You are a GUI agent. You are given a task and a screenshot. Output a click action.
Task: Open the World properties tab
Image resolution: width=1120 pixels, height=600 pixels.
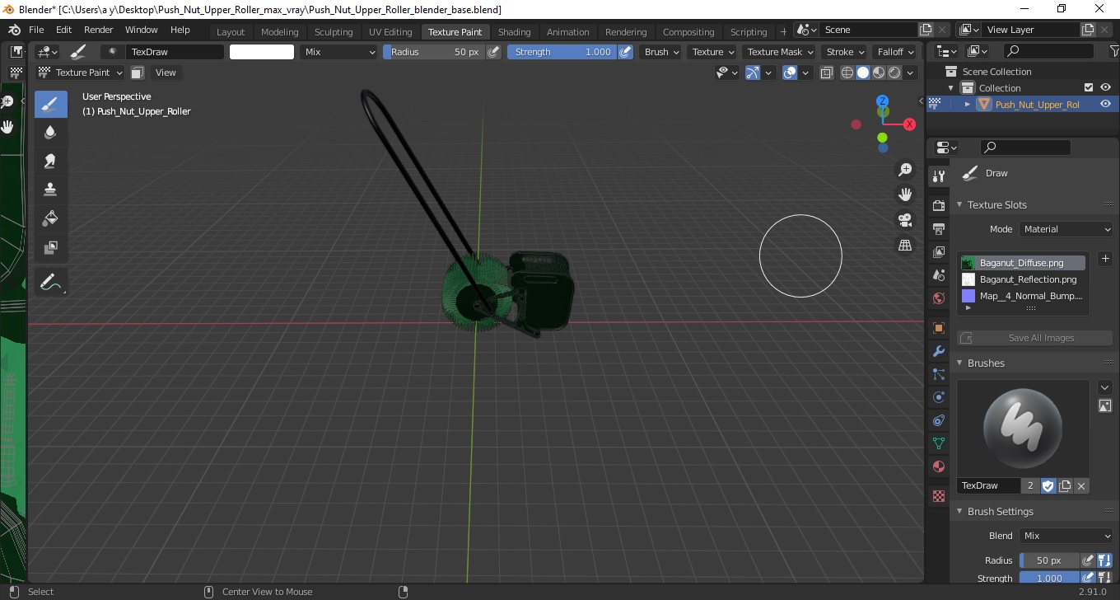click(x=938, y=298)
